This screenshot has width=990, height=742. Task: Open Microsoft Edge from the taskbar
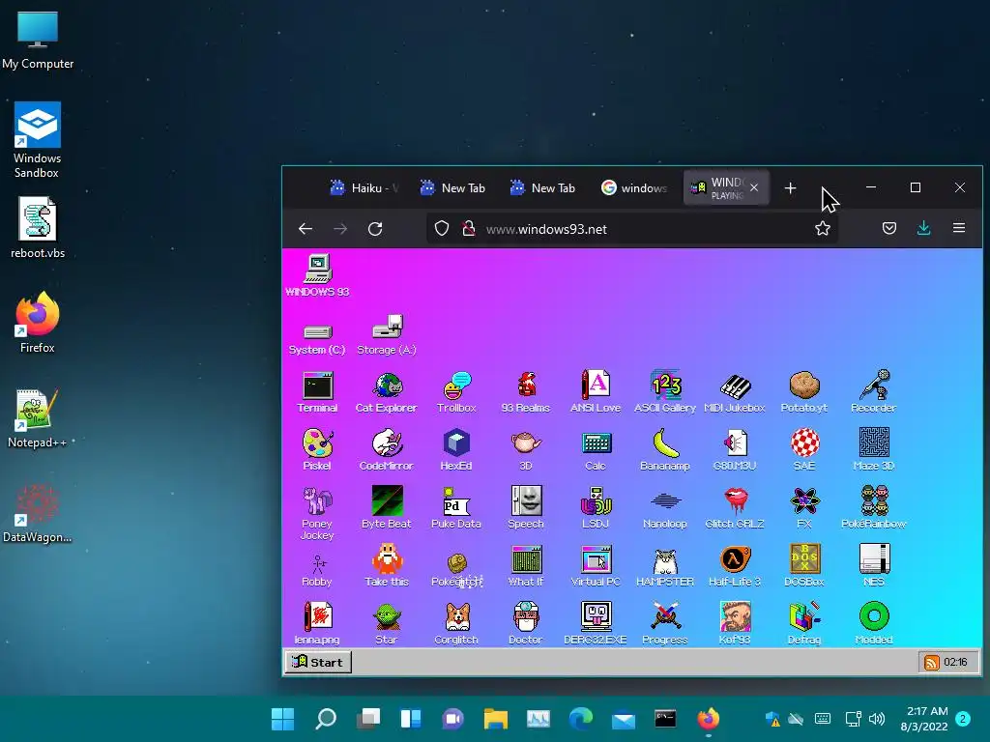(x=580, y=719)
